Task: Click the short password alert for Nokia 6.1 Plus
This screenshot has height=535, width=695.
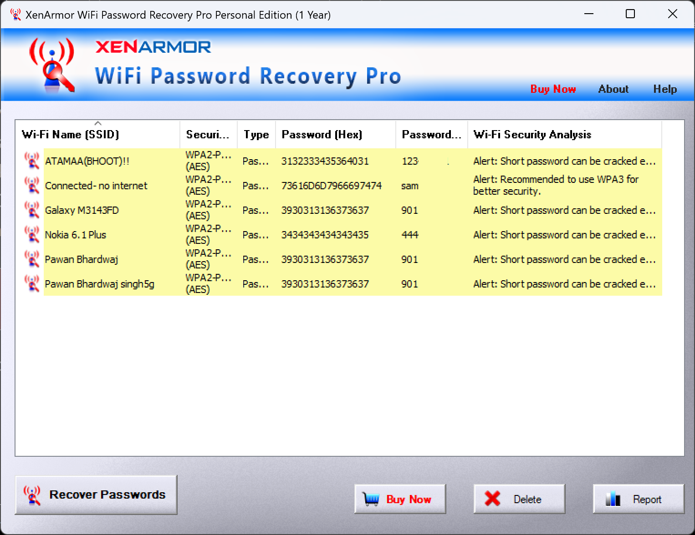Action: (x=564, y=235)
